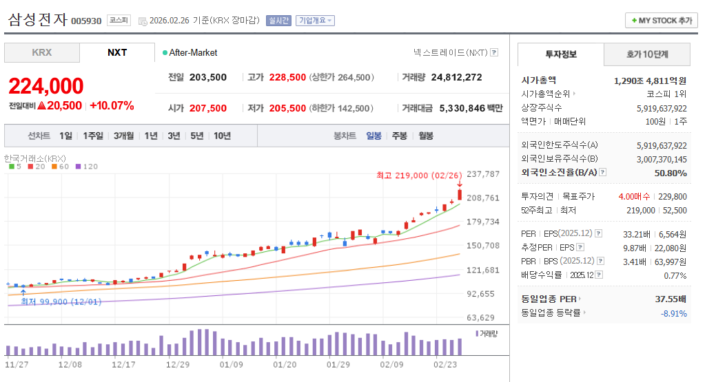Select the 월봉 candlestick chart

(426, 136)
